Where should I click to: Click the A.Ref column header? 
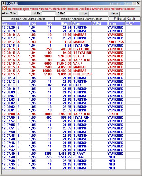100,24
